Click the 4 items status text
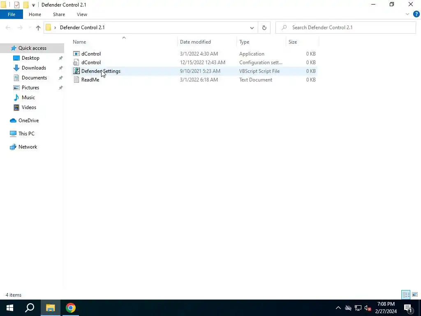Viewport: 421px width, 316px height. tap(14, 295)
